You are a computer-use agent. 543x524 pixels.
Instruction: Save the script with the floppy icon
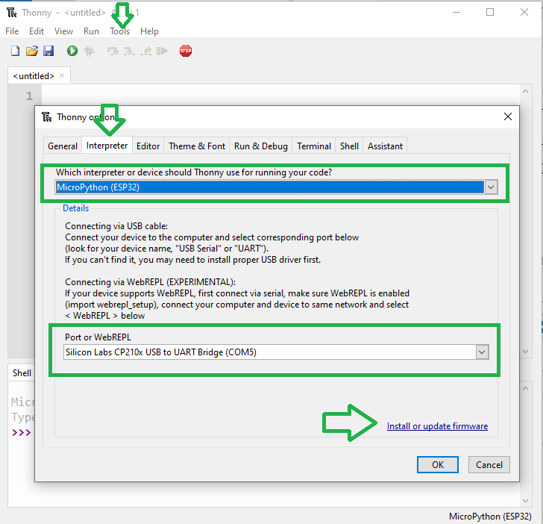[x=48, y=51]
